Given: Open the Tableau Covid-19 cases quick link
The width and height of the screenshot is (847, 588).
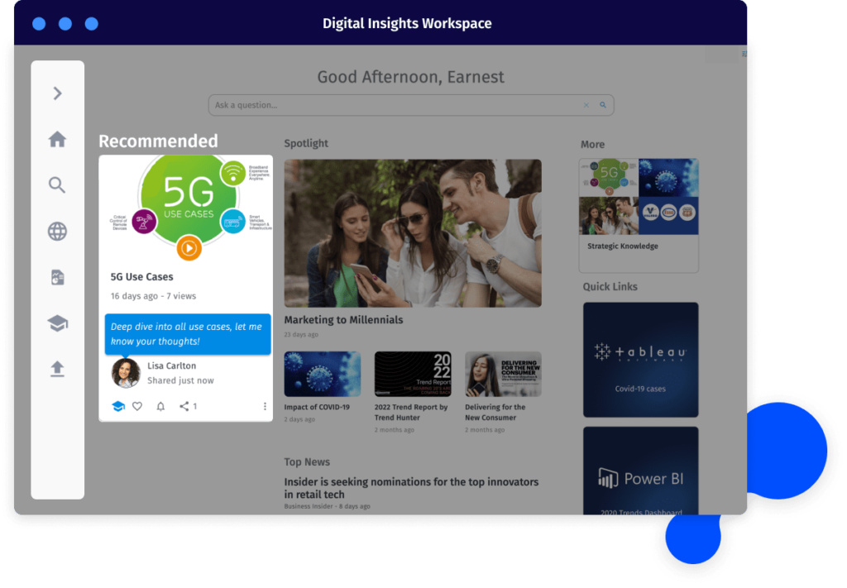Looking at the screenshot, I should (x=641, y=360).
